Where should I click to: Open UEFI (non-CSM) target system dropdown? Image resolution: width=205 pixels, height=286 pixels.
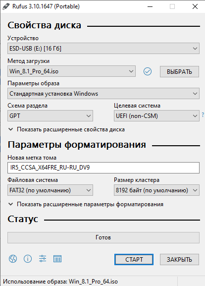[156, 116]
